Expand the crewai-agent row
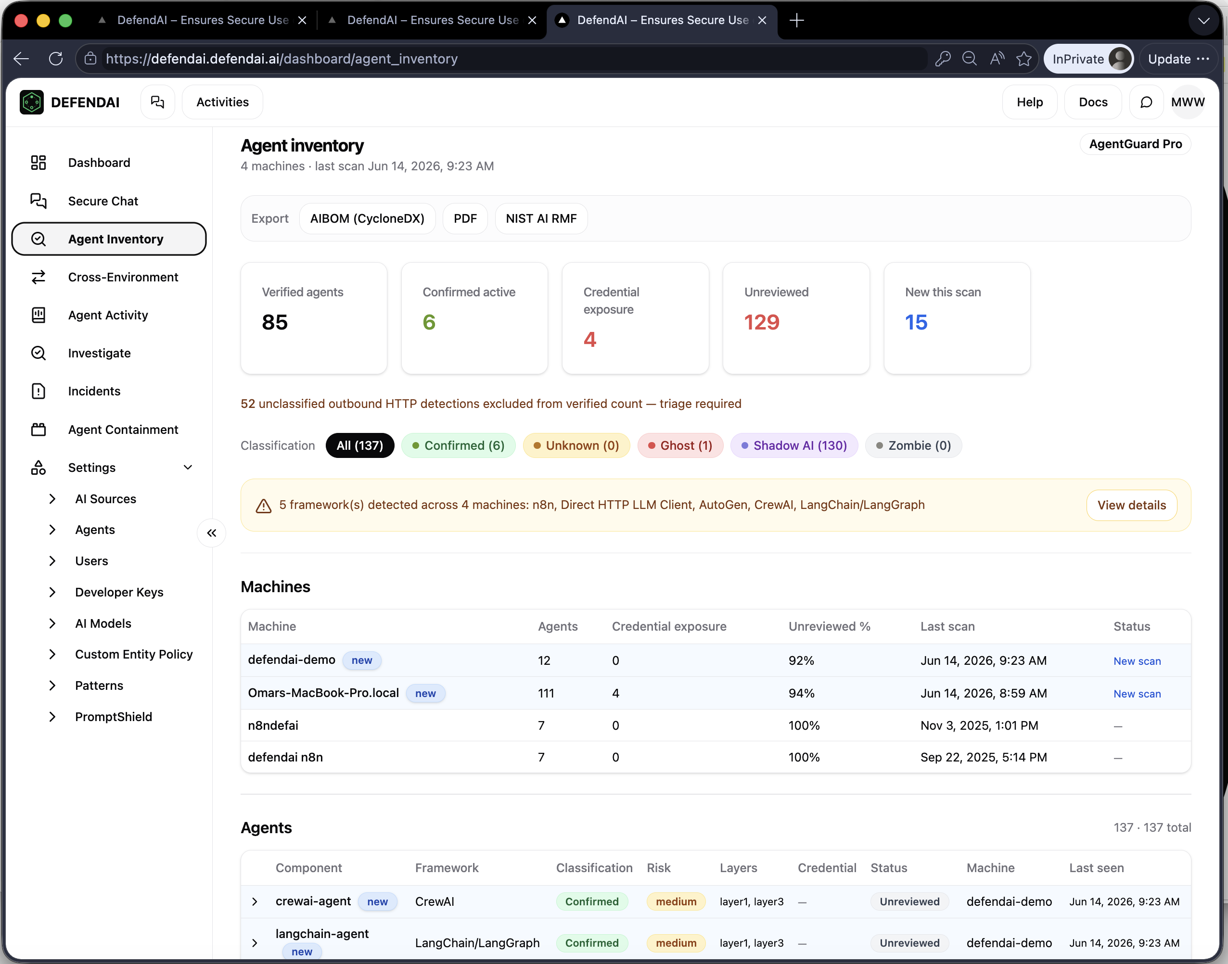Viewport: 1228px width, 964px height. click(255, 902)
